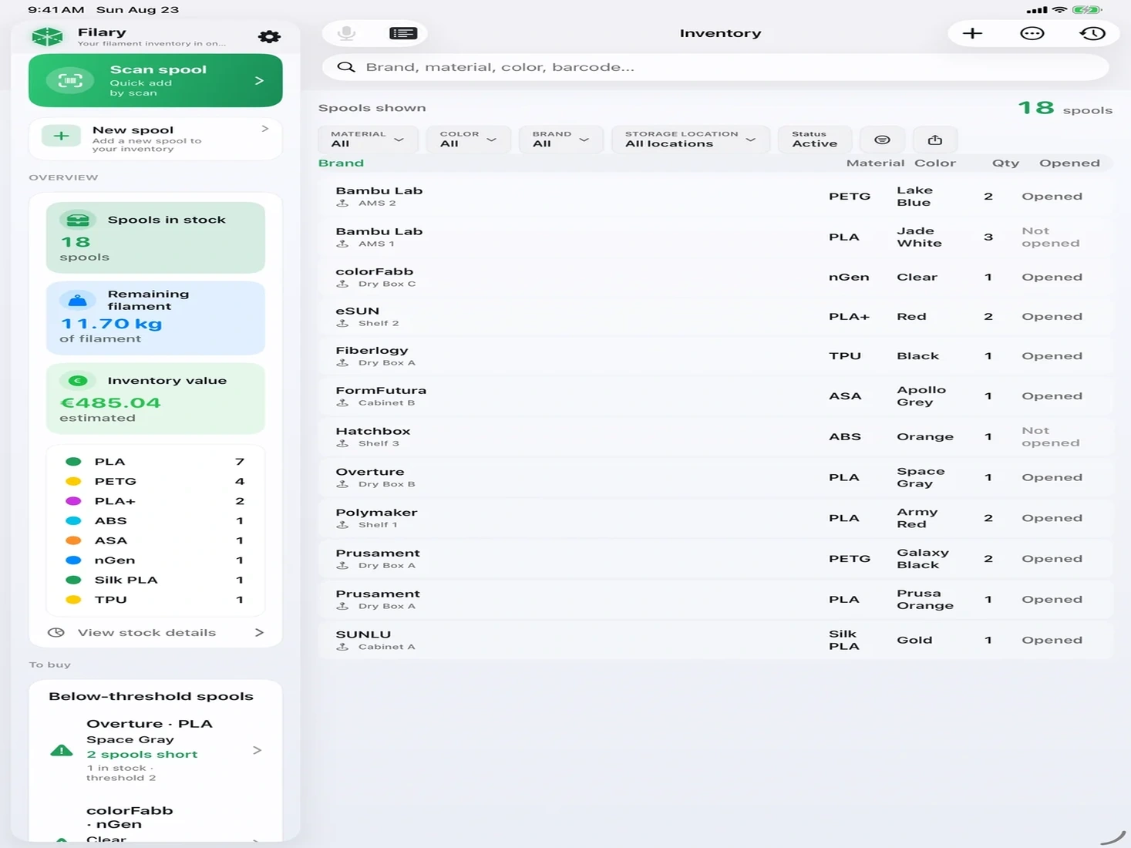Screen dimensions: 1131x848
Task: Sort by the Material column header
Action: 875,163
